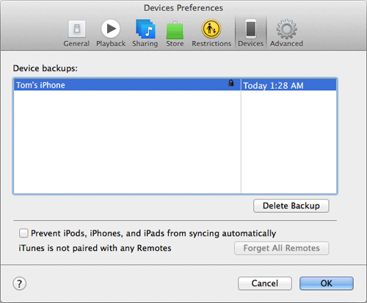Cancel the Devices Preferences dialog
This screenshot has width=367, height=303.
[265, 283]
